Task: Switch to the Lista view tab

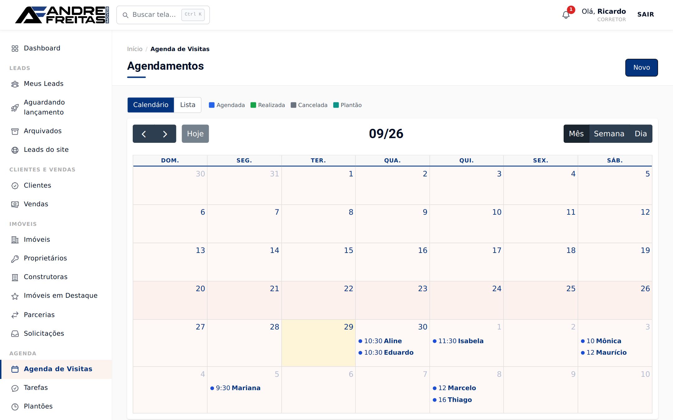Action: 188,105
